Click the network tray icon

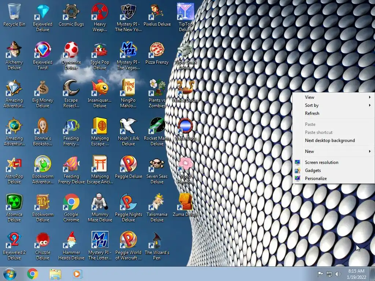pyautogui.click(x=329, y=274)
